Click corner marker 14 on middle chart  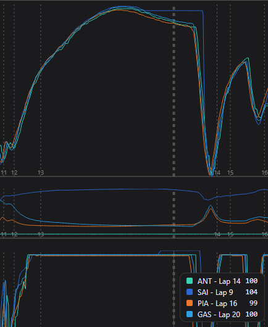217,234
